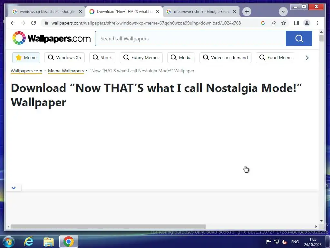Click the Google icon in address bar
The width and height of the screenshot is (330, 248).
[x=263, y=23]
